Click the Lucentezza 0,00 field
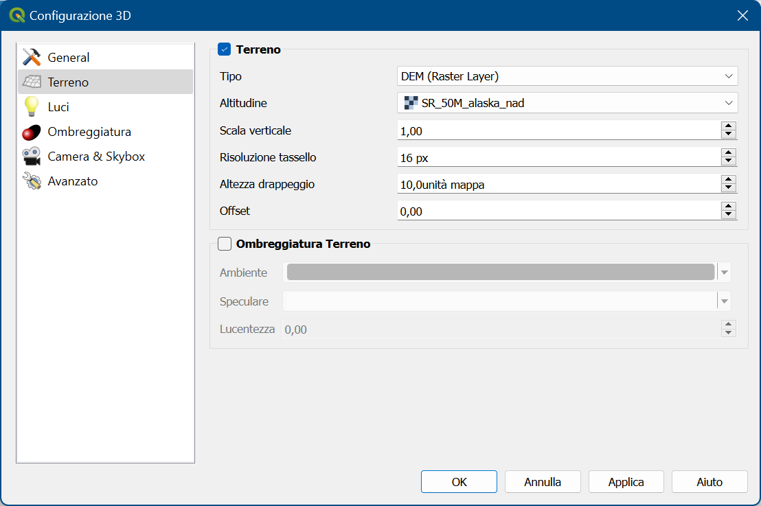 pyautogui.click(x=502, y=330)
